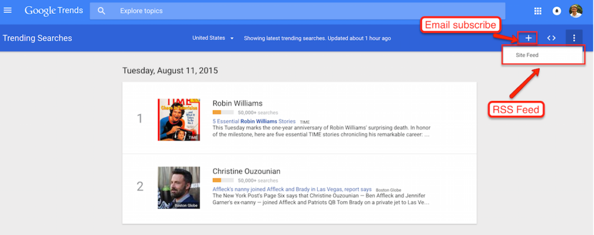Open the 5 Essential Robin Williams Stories link
This screenshot has height=235, width=594.
(254, 122)
